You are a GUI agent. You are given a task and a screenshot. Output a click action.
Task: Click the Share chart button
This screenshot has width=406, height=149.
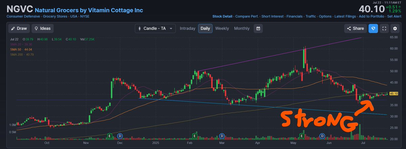pos(355,29)
